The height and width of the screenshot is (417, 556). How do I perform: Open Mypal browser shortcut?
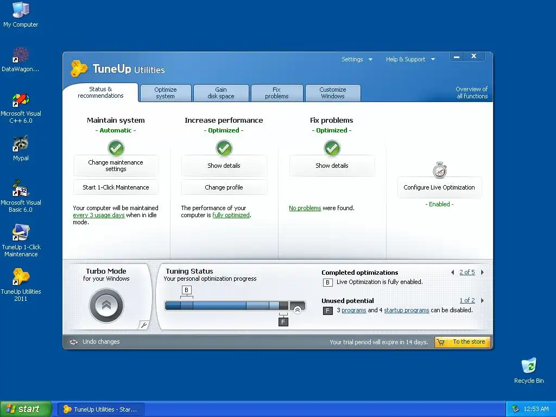[x=21, y=148]
